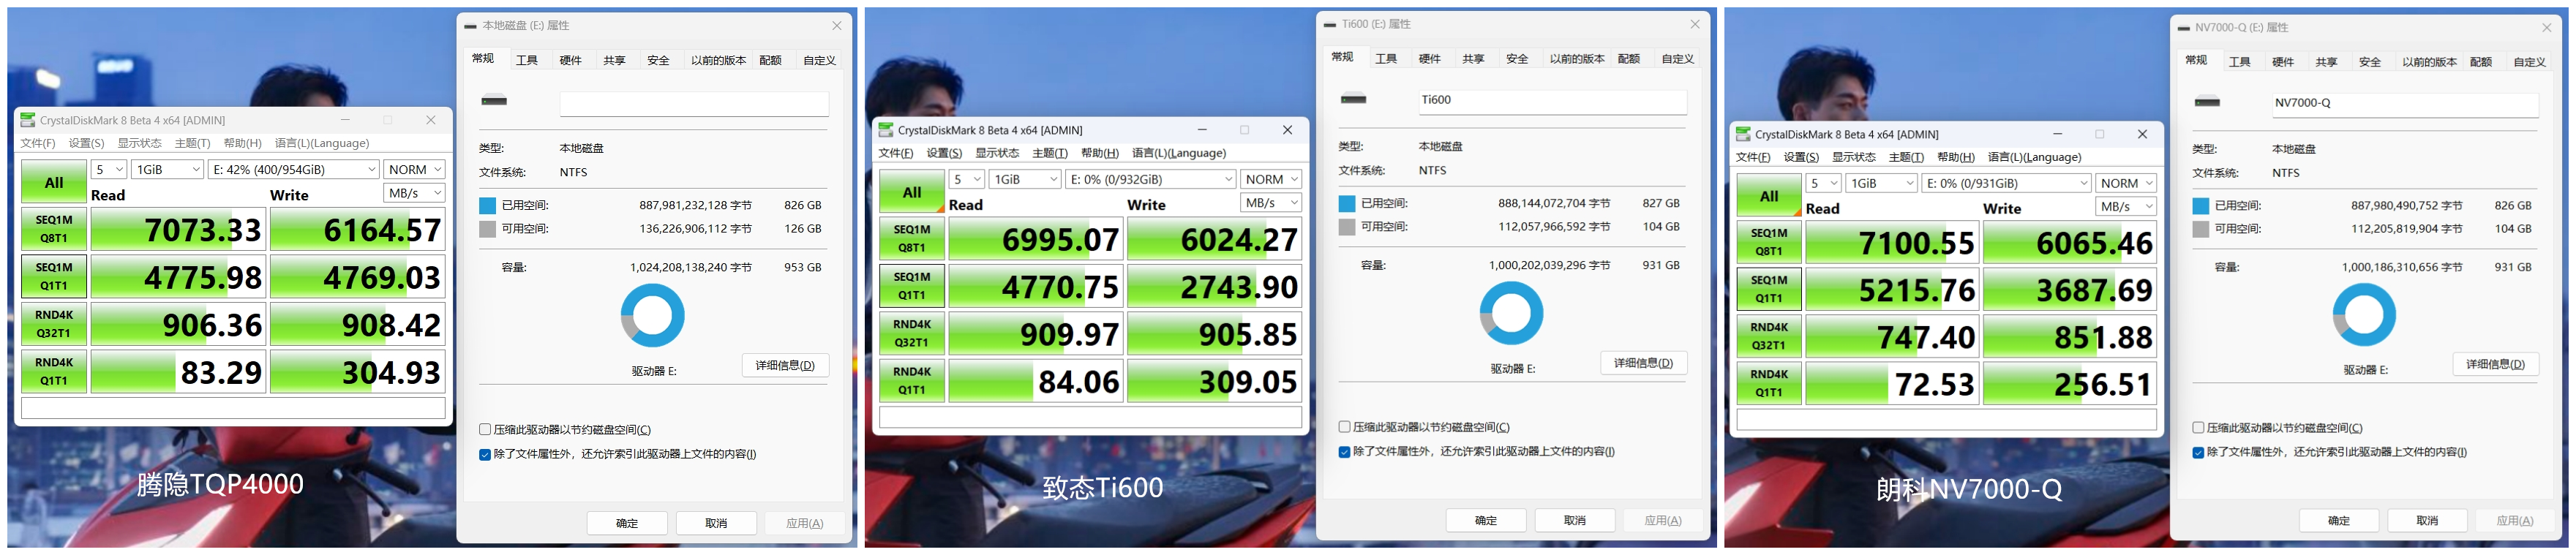Click drive icon beside Ti600 name field
This screenshot has height=555, width=2576.
click(x=1353, y=99)
